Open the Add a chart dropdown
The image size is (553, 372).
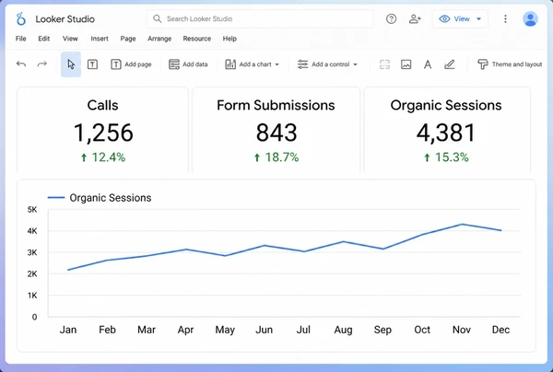252,64
